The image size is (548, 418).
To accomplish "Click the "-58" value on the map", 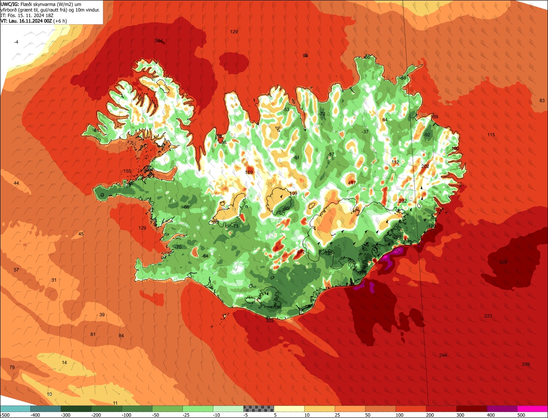I will 402,78.
